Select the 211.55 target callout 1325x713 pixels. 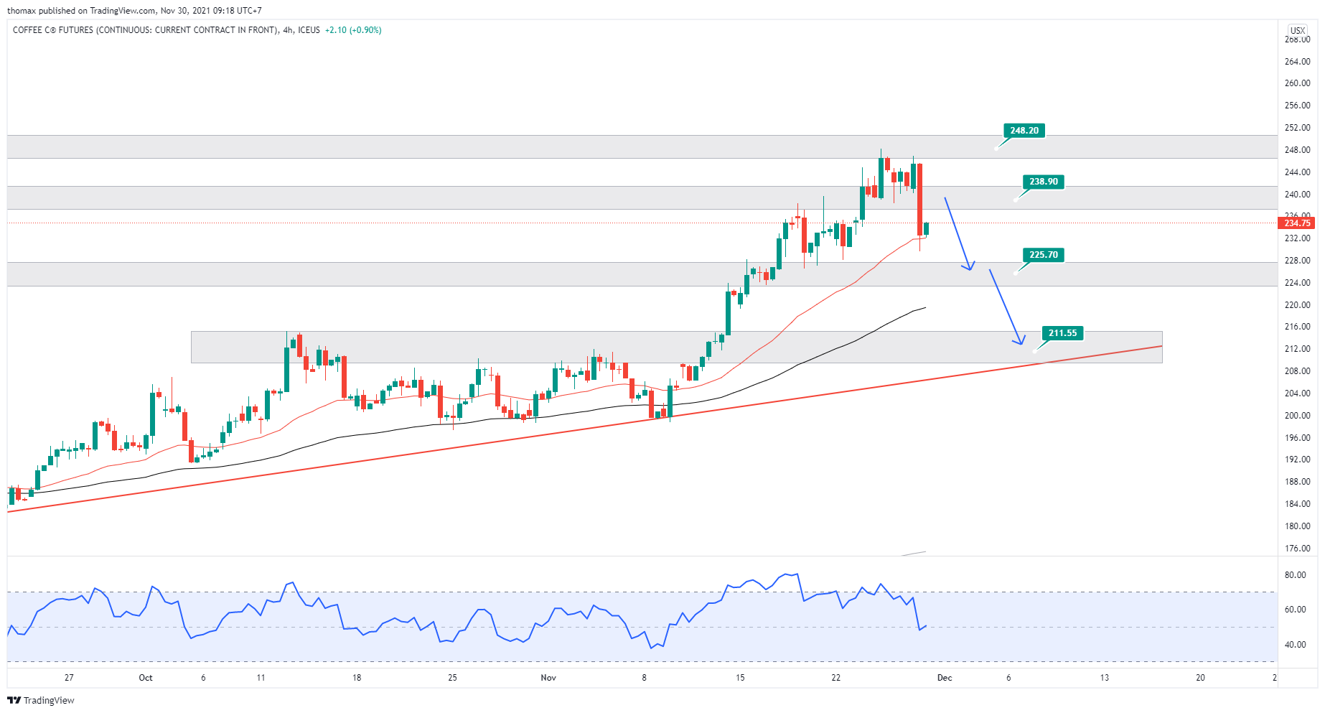[1062, 333]
